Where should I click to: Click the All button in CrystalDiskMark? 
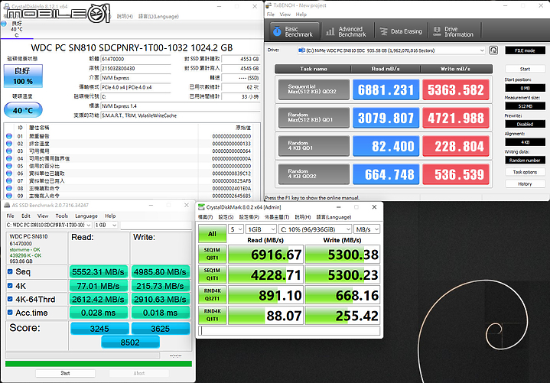pyautogui.click(x=212, y=234)
